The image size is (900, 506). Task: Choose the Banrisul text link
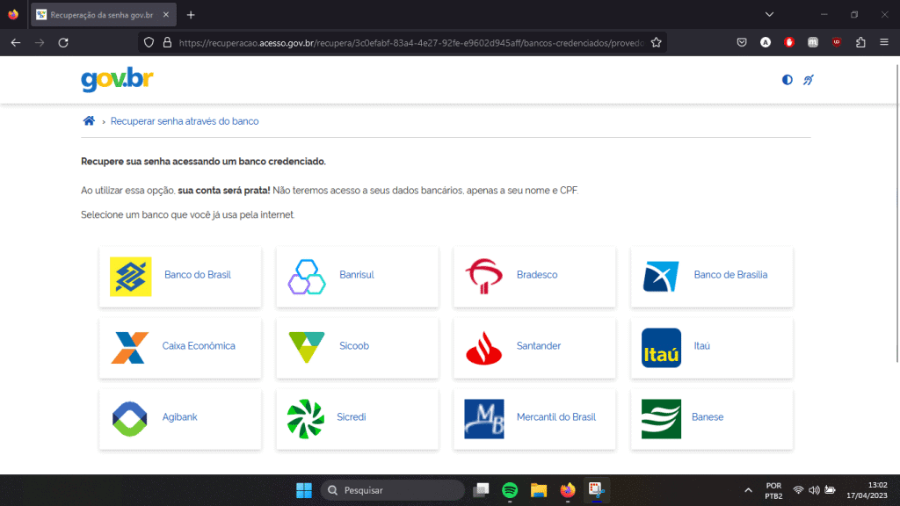[357, 275]
